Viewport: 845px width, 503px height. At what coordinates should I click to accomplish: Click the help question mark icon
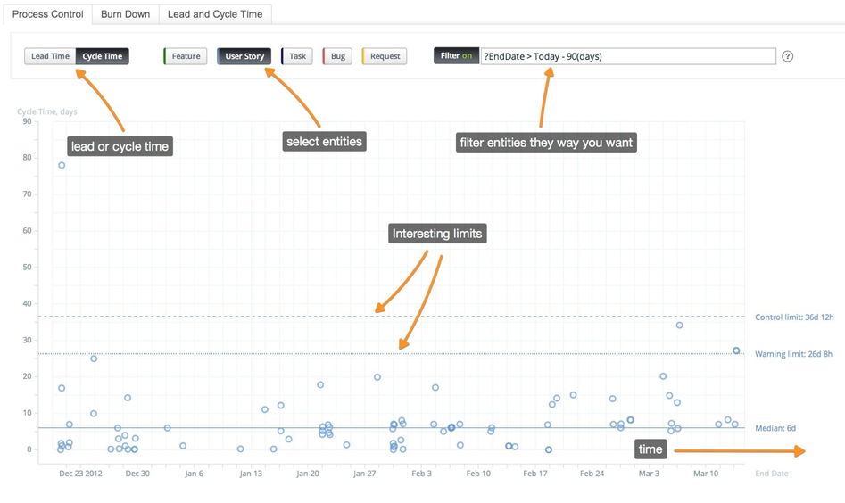click(x=787, y=56)
